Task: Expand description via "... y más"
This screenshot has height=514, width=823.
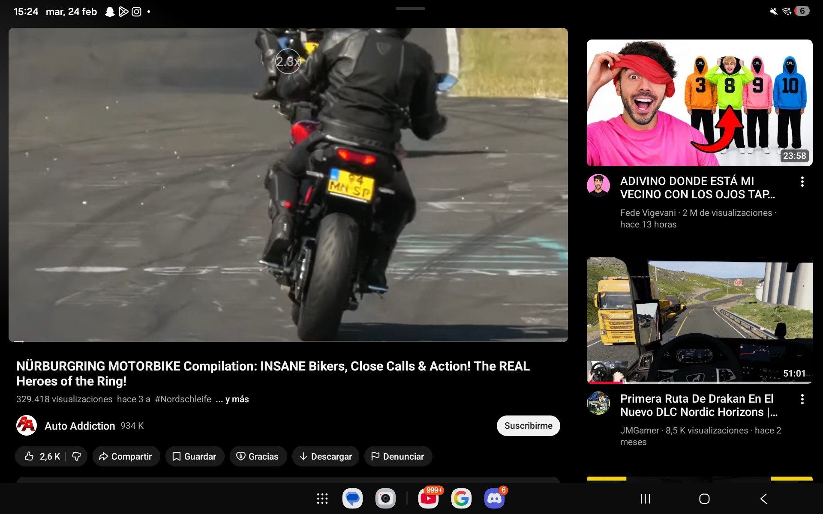Action: point(232,399)
